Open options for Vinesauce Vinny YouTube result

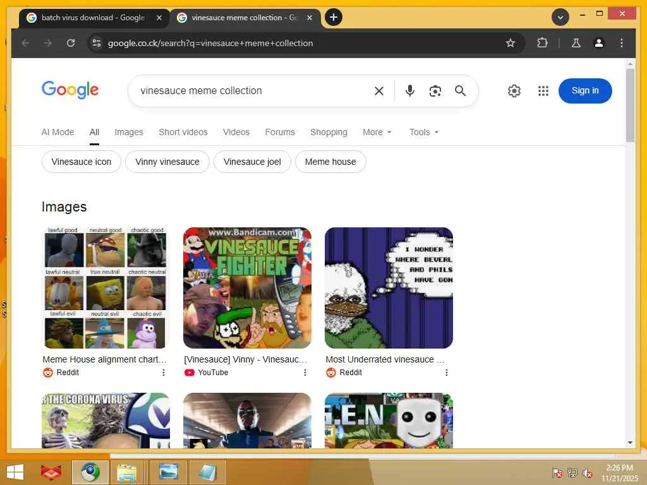[305, 373]
